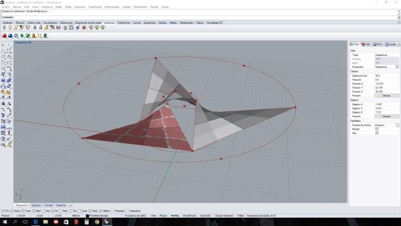The height and width of the screenshot is (226, 401).
Task: Open Windows Start menu
Action: tap(5, 222)
